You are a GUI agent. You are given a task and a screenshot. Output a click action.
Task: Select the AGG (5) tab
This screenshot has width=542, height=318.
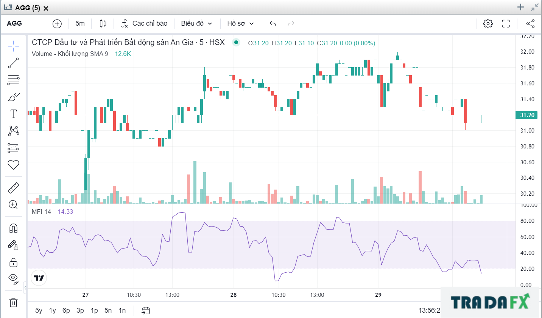click(27, 8)
